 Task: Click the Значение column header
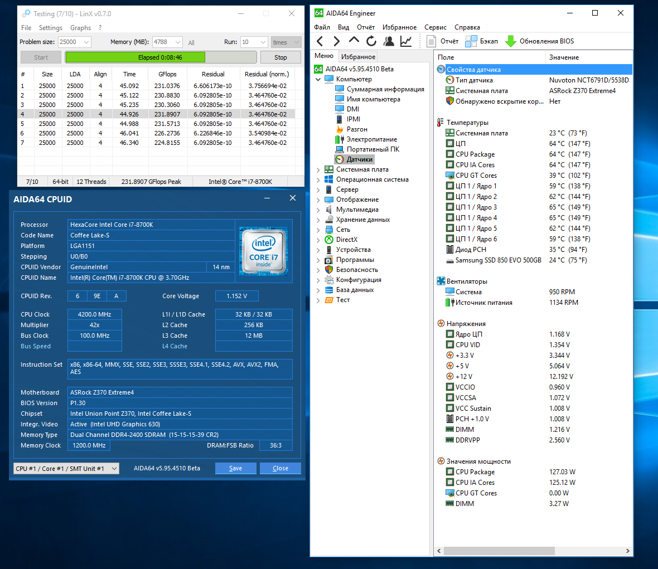click(589, 57)
